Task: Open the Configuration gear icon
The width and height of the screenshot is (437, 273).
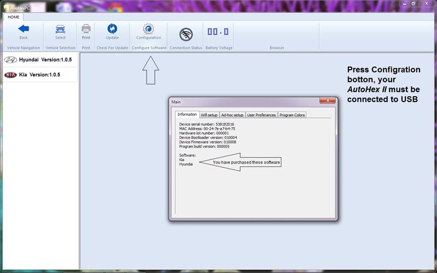Action: point(149,29)
